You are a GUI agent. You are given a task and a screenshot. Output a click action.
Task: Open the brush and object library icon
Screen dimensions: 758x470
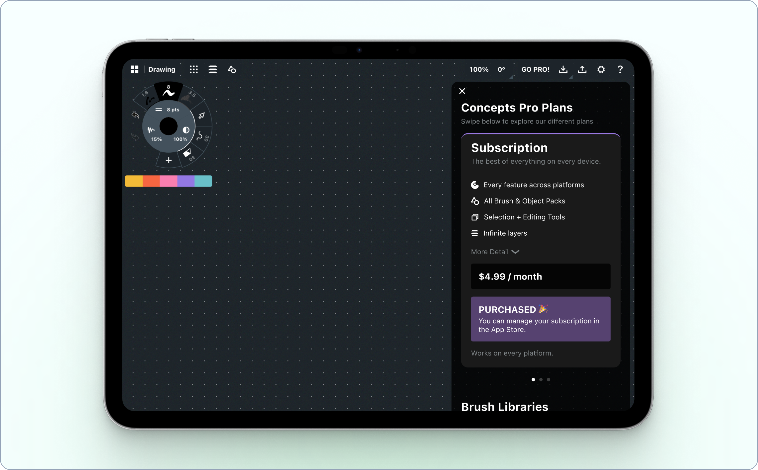click(x=232, y=69)
